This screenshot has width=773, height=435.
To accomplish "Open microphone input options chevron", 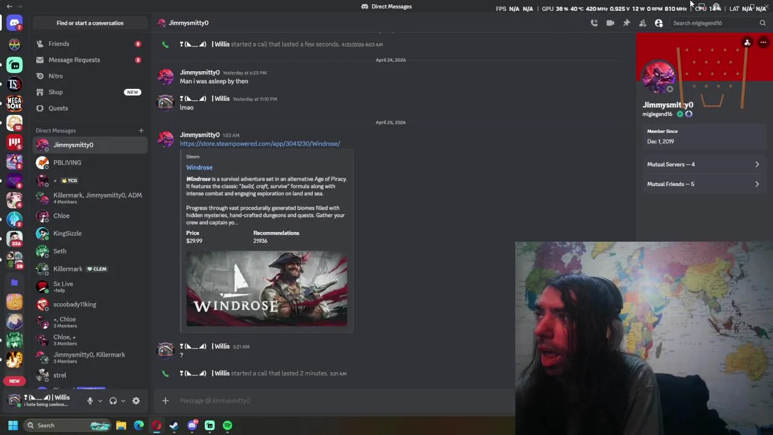I will coord(100,401).
